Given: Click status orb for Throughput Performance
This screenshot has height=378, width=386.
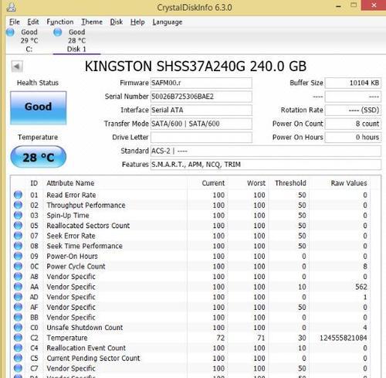Looking at the screenshot, I should (x=18, y=205).
